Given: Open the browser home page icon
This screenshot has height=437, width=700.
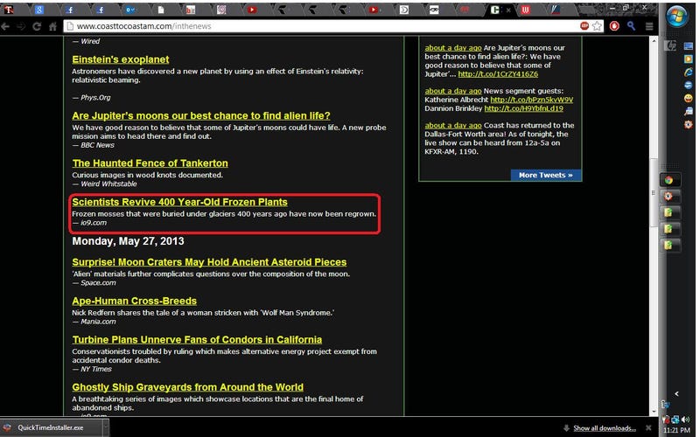Looking at the screenshot, I should click(52, 26).
